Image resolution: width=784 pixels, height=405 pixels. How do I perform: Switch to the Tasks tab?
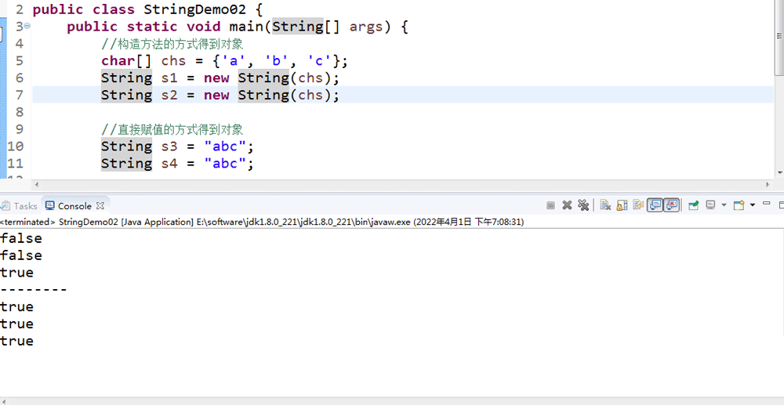[x=19, y=206]
